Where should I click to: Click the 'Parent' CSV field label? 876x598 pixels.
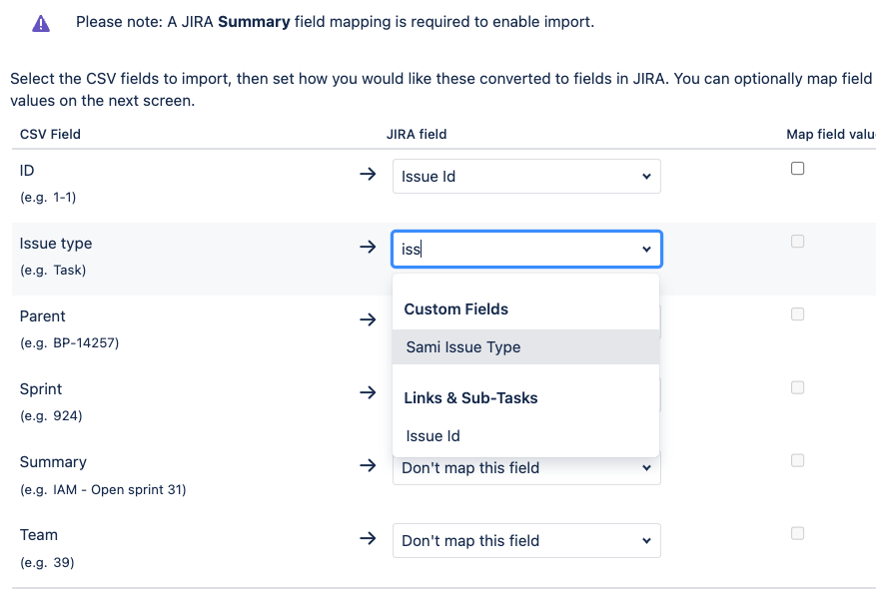43,316
